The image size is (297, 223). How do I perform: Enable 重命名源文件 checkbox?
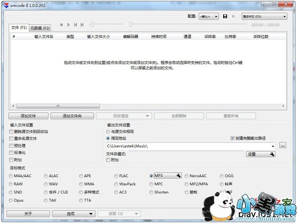point(11,138)
